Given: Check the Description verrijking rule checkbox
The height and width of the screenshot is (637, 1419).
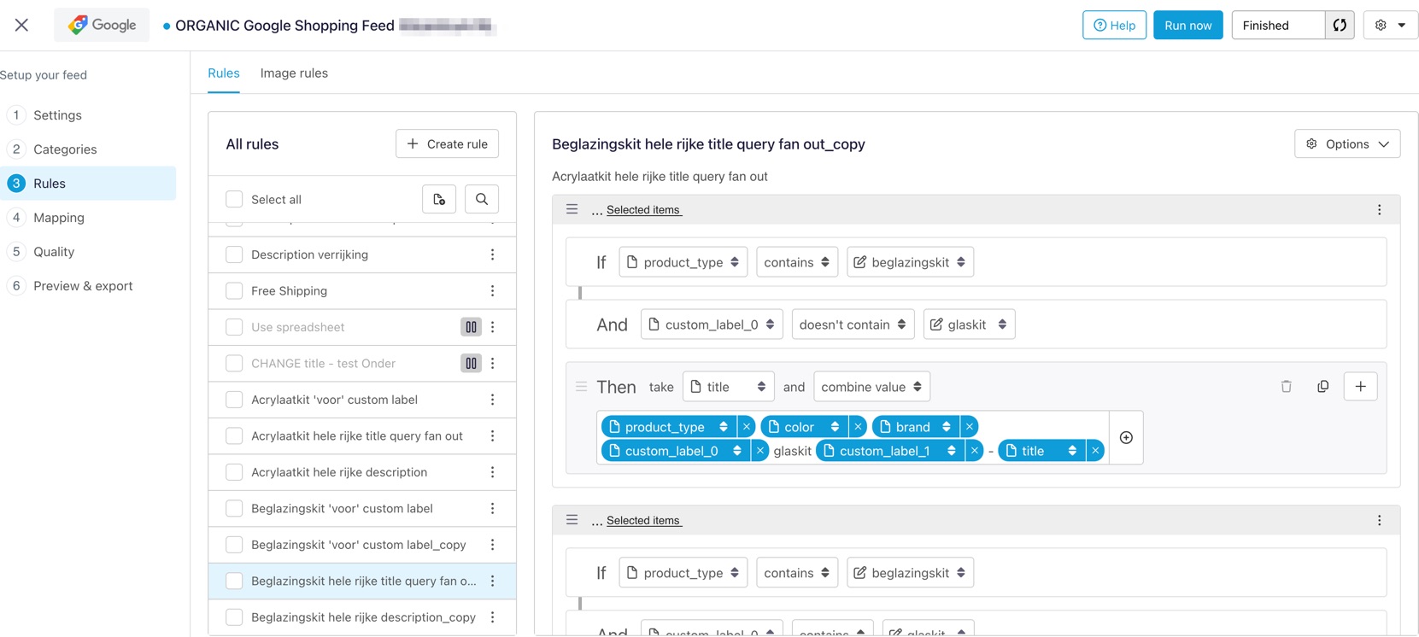Looking at the screenshot, I should click(x=234, y=254).
